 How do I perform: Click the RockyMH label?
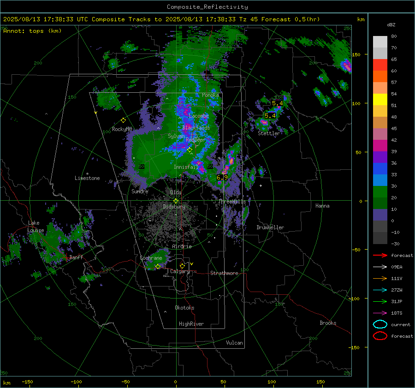(122, 129)
